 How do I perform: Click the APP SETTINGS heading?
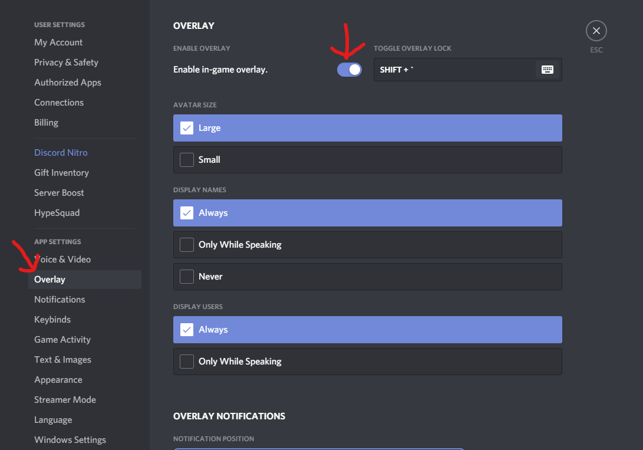tap(57, 242)
